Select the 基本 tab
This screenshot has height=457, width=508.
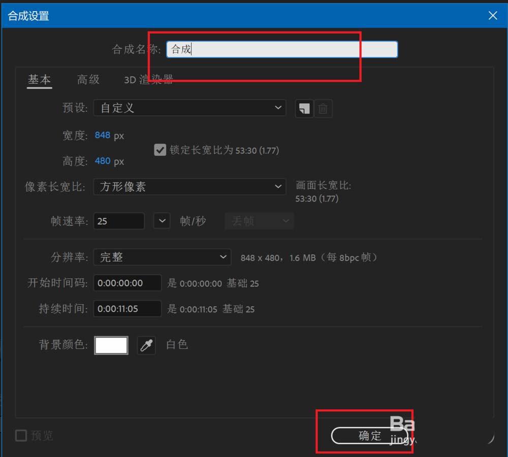pyautogui.click(x=39, y=79)
